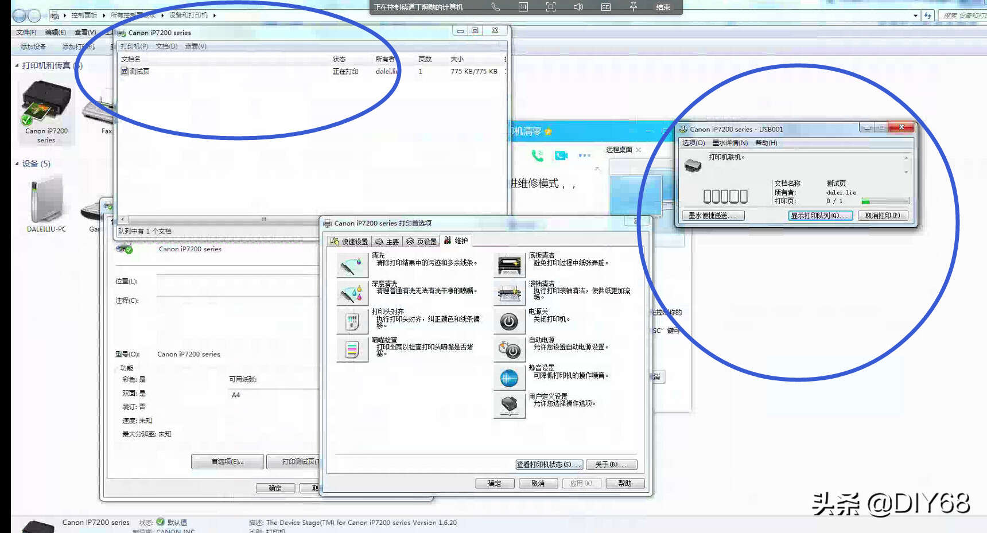Click the 电源关 power off icon
Viewport: 987px width, 533px height.
[509, 321]
